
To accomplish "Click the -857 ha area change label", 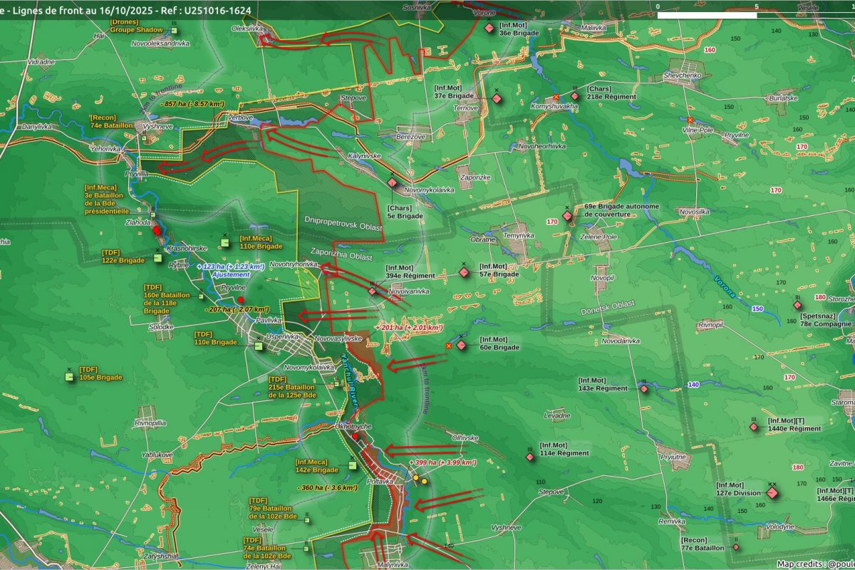I will point(188,104).
